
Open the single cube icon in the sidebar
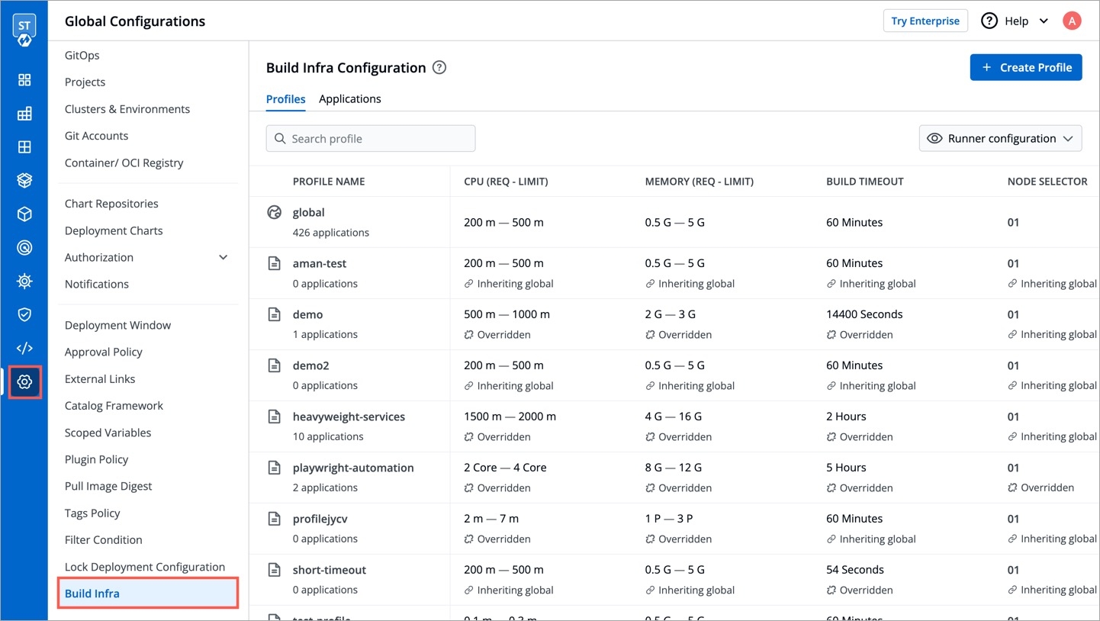pos(24,214)
